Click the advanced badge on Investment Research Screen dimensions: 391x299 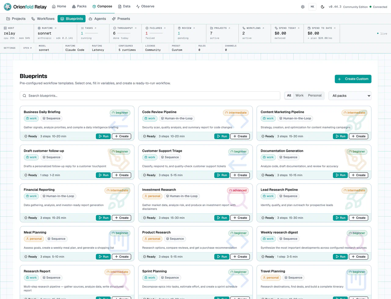[238, 190]
